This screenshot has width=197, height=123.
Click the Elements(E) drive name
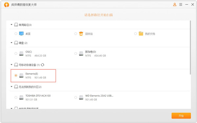click(32, 74)
